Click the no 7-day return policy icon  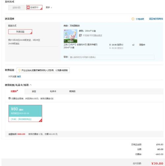point(81,36)
